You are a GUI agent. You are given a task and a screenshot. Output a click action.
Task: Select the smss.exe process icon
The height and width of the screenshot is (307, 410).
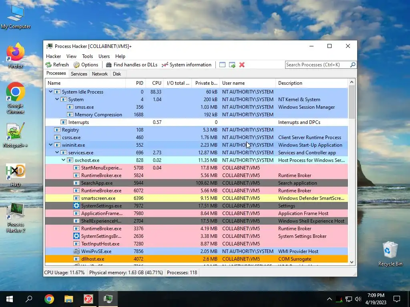click(x=70, y=107)
